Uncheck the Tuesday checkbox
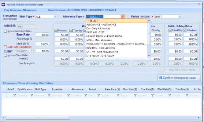This screenshot has width=204, height=122. pos(71,30)
